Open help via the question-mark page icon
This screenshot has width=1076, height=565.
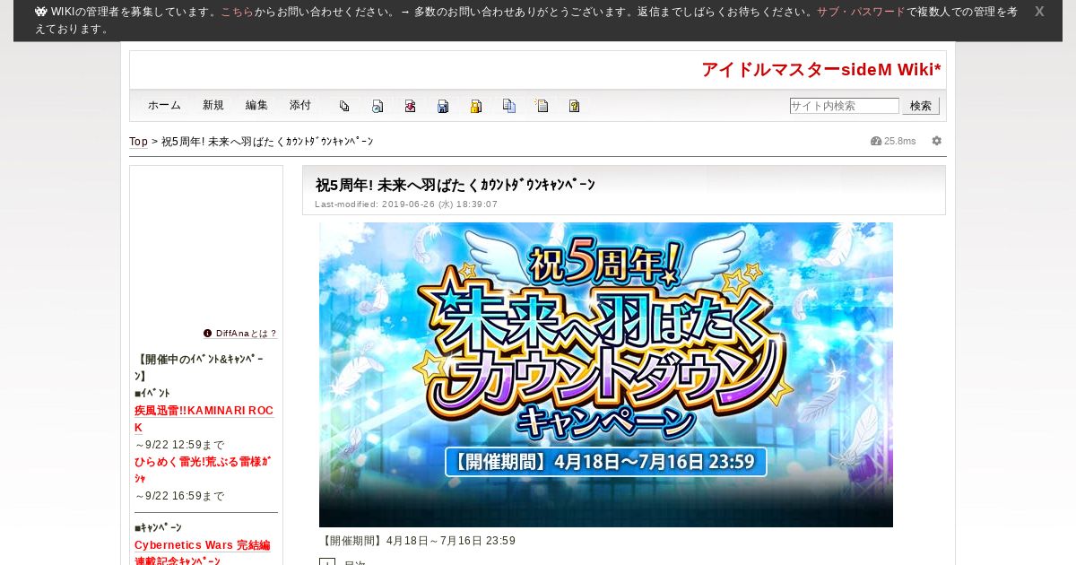click(574, 106)
